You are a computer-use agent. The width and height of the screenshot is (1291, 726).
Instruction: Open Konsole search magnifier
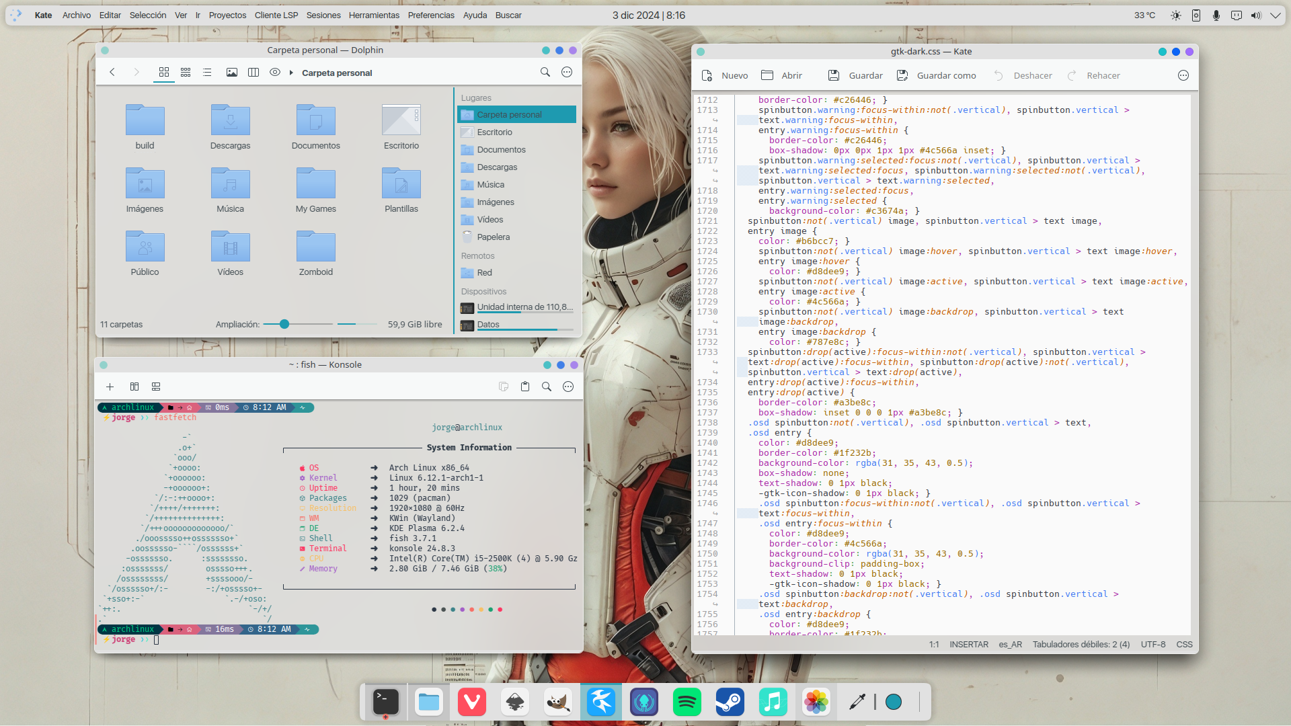(x=547, y=387)
